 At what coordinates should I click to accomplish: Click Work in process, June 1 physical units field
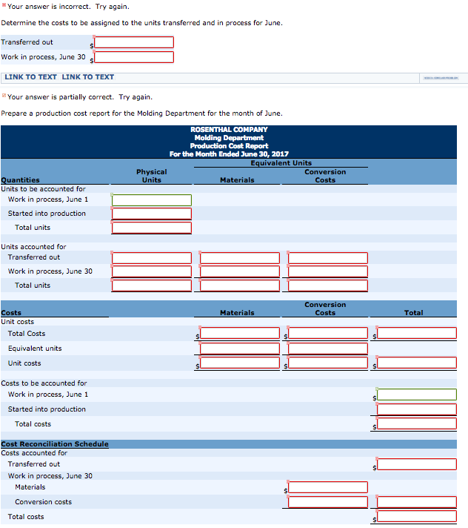pos(152,200)
